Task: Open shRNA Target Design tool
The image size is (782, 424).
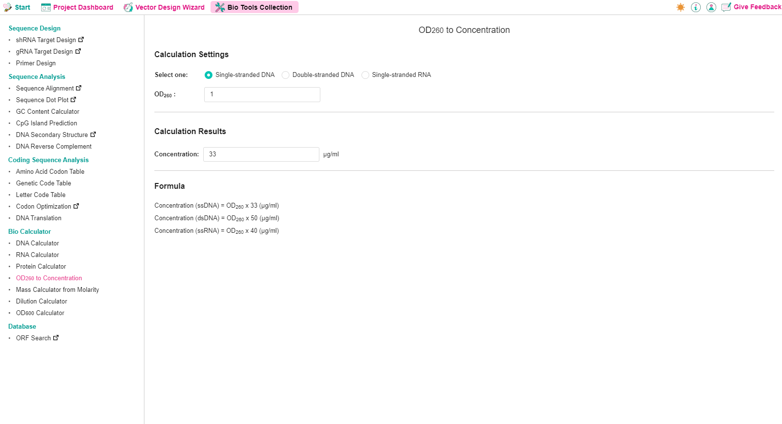Action: (x=46, y=40)
